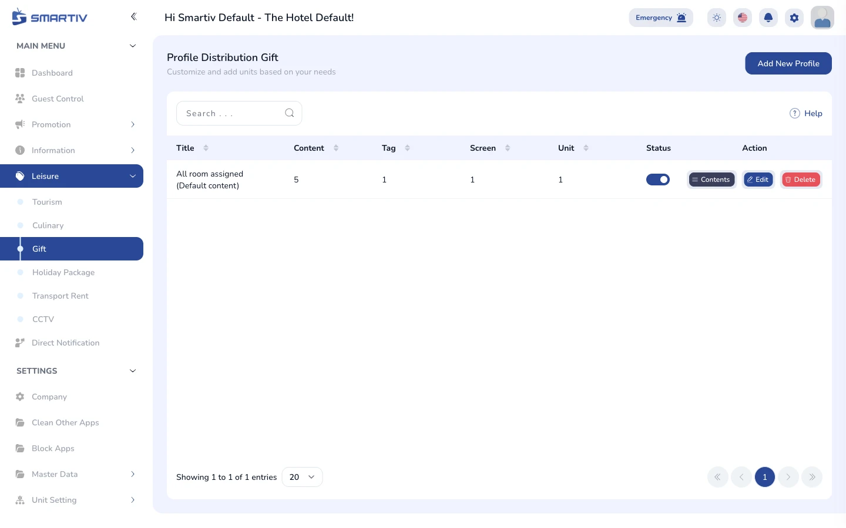Expand Master Data chevron
The width and height of the screenshot is (846, 528).
[133, 474]
